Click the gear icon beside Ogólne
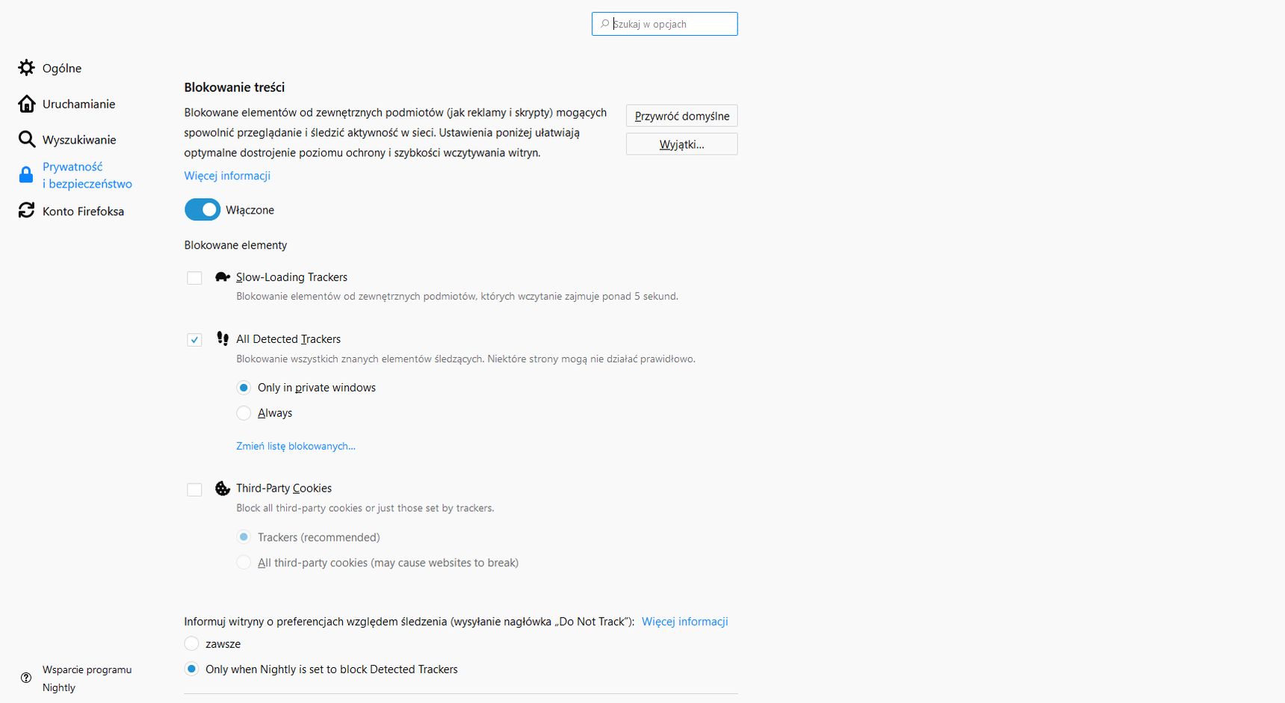Screen dimensions: 1285x703 [27, 68]
